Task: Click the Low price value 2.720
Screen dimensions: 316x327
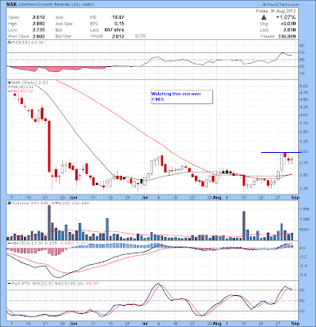Action: click(x=39, y=29)
